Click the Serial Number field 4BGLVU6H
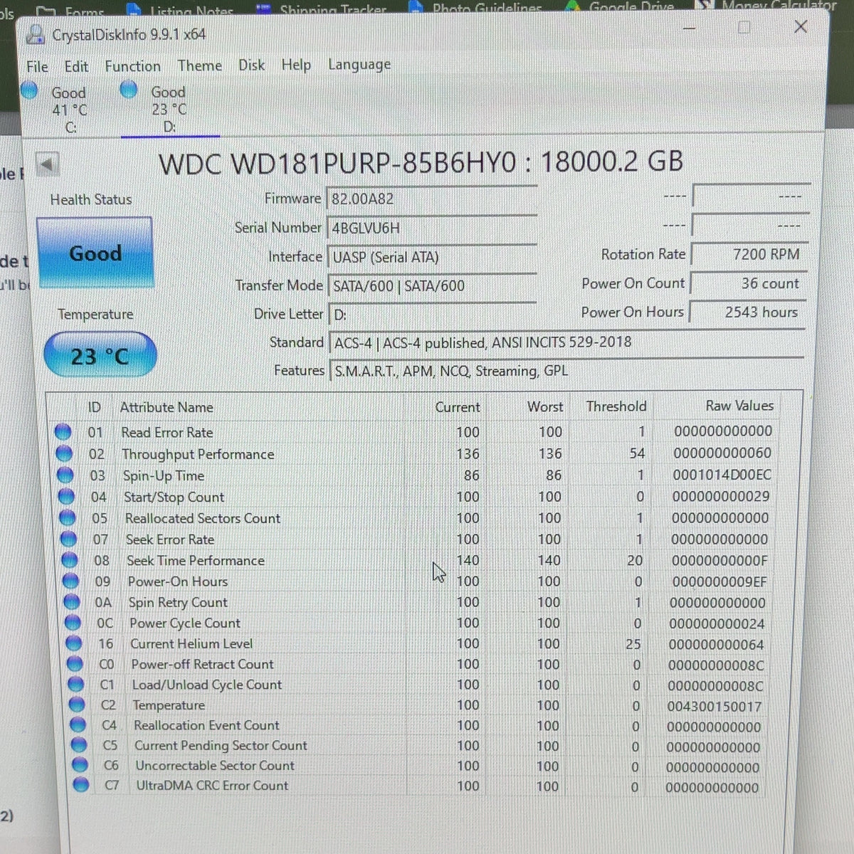854x854 pixels. (431, 228)
